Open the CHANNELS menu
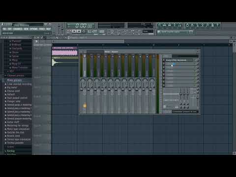Screen dimensions: 236x177 tap(18, 29)
